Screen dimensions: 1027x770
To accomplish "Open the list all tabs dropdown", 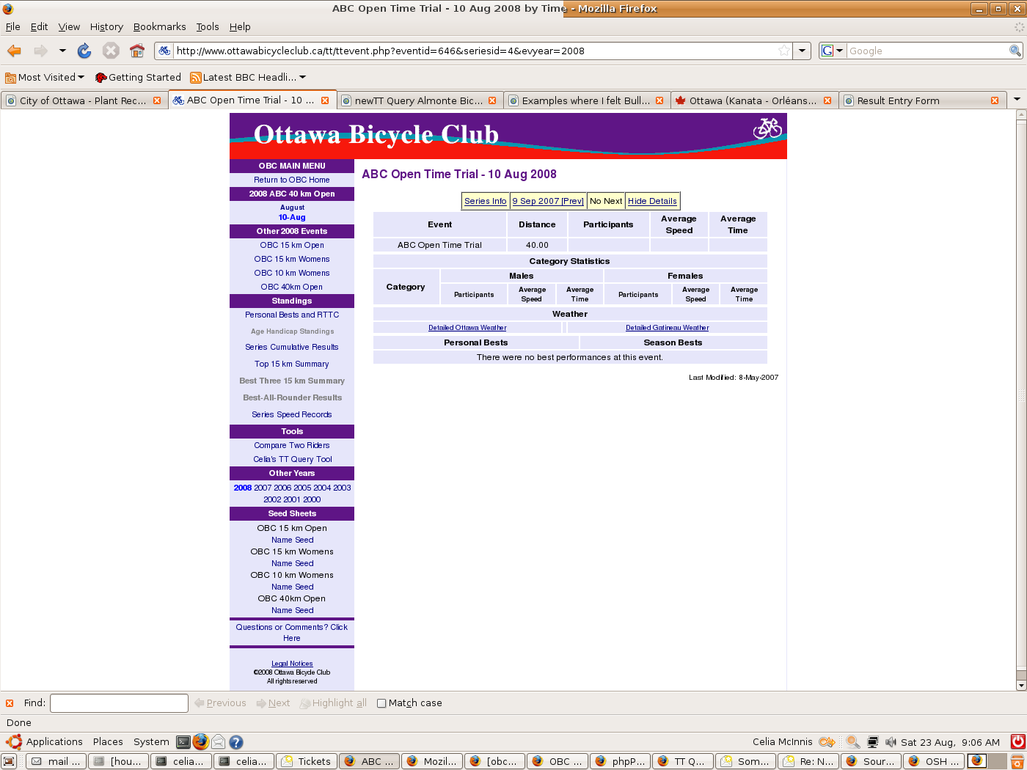I will (x=1017, y=100).
